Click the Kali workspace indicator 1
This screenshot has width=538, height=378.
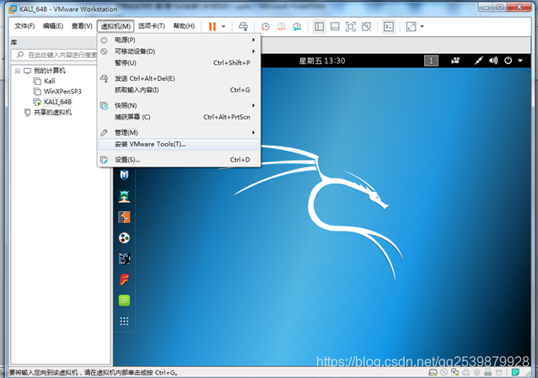[431, 61]
